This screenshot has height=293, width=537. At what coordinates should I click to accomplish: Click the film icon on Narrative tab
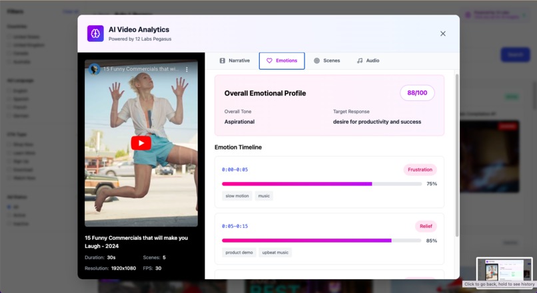coord(223,60)
